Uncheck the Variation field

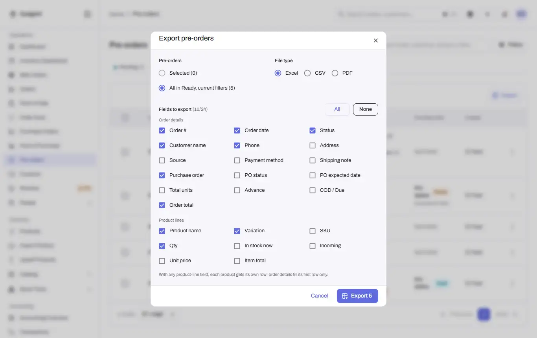[237, 231]
